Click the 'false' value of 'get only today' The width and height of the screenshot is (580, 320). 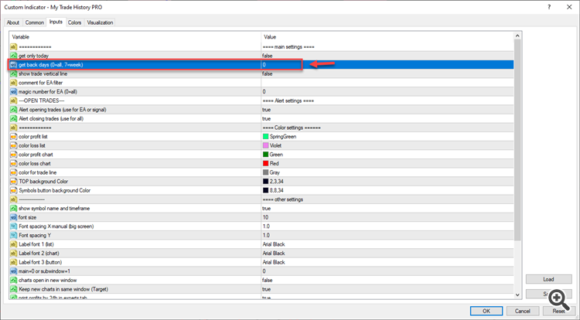click(x=267, y=56)
